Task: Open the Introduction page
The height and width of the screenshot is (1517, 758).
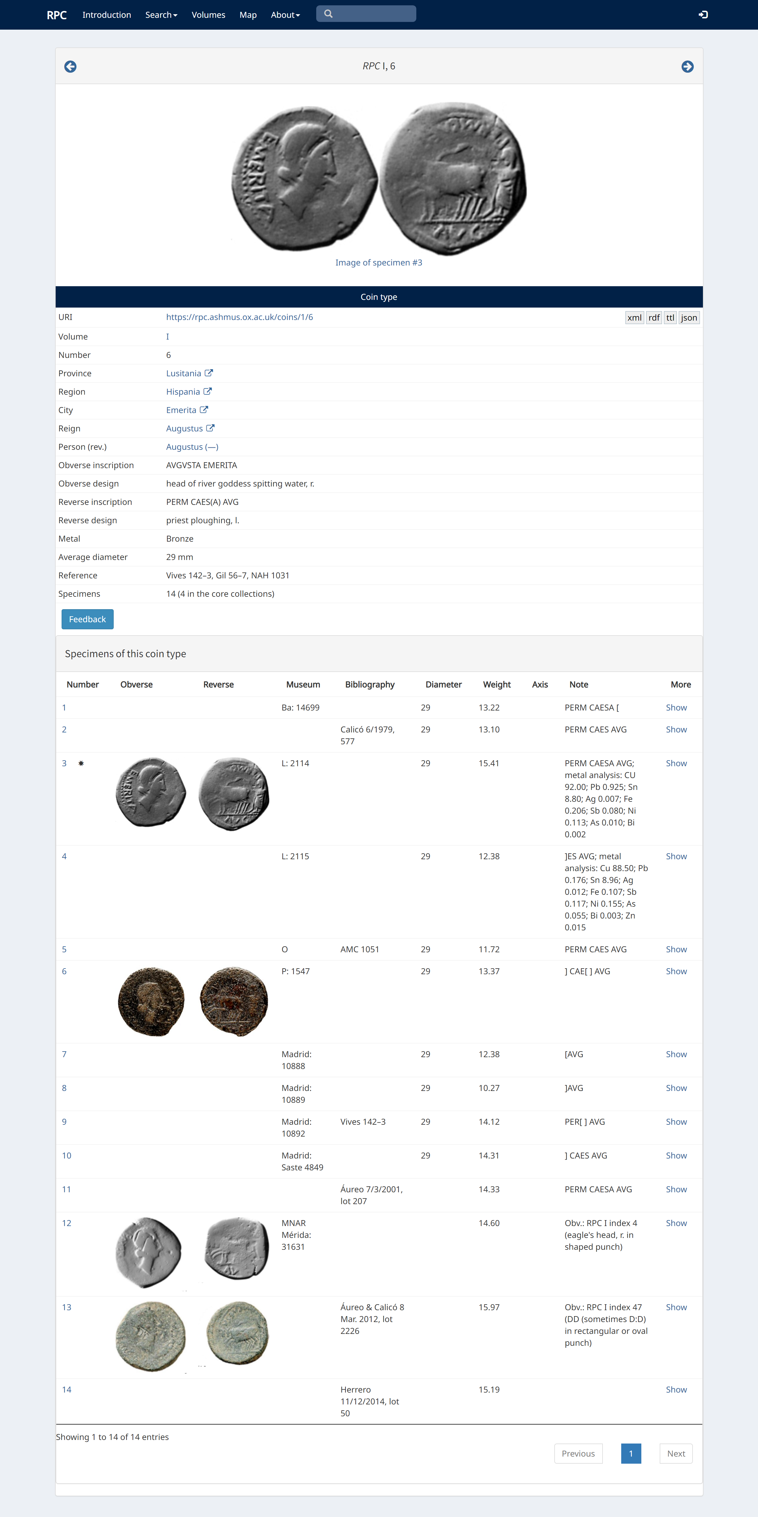Action: 107,15
